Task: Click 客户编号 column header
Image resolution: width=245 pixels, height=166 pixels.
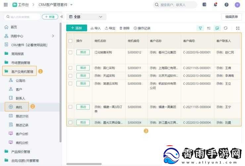Action: pos(189,41)
